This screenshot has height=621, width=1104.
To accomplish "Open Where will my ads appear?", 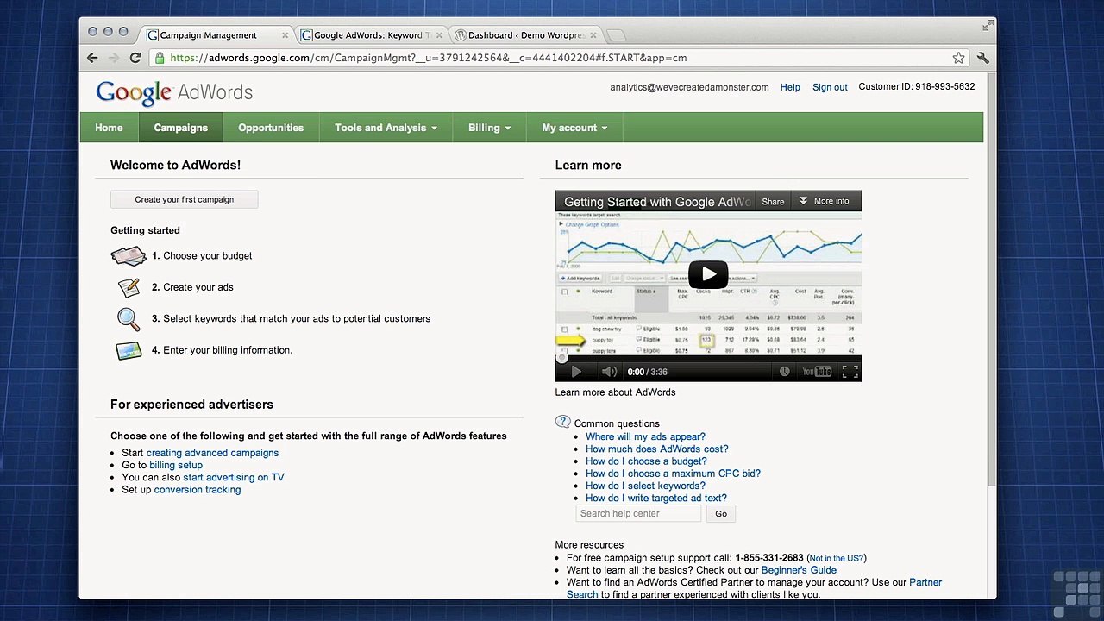I will point(645,436).
